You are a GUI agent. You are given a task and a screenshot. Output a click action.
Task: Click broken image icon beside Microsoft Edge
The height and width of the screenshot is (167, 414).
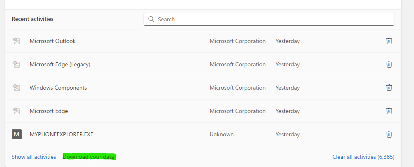click(17, 111)
